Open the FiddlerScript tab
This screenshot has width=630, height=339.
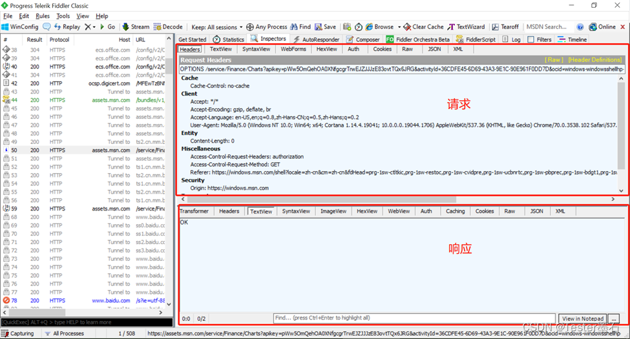tap(476, 39)
